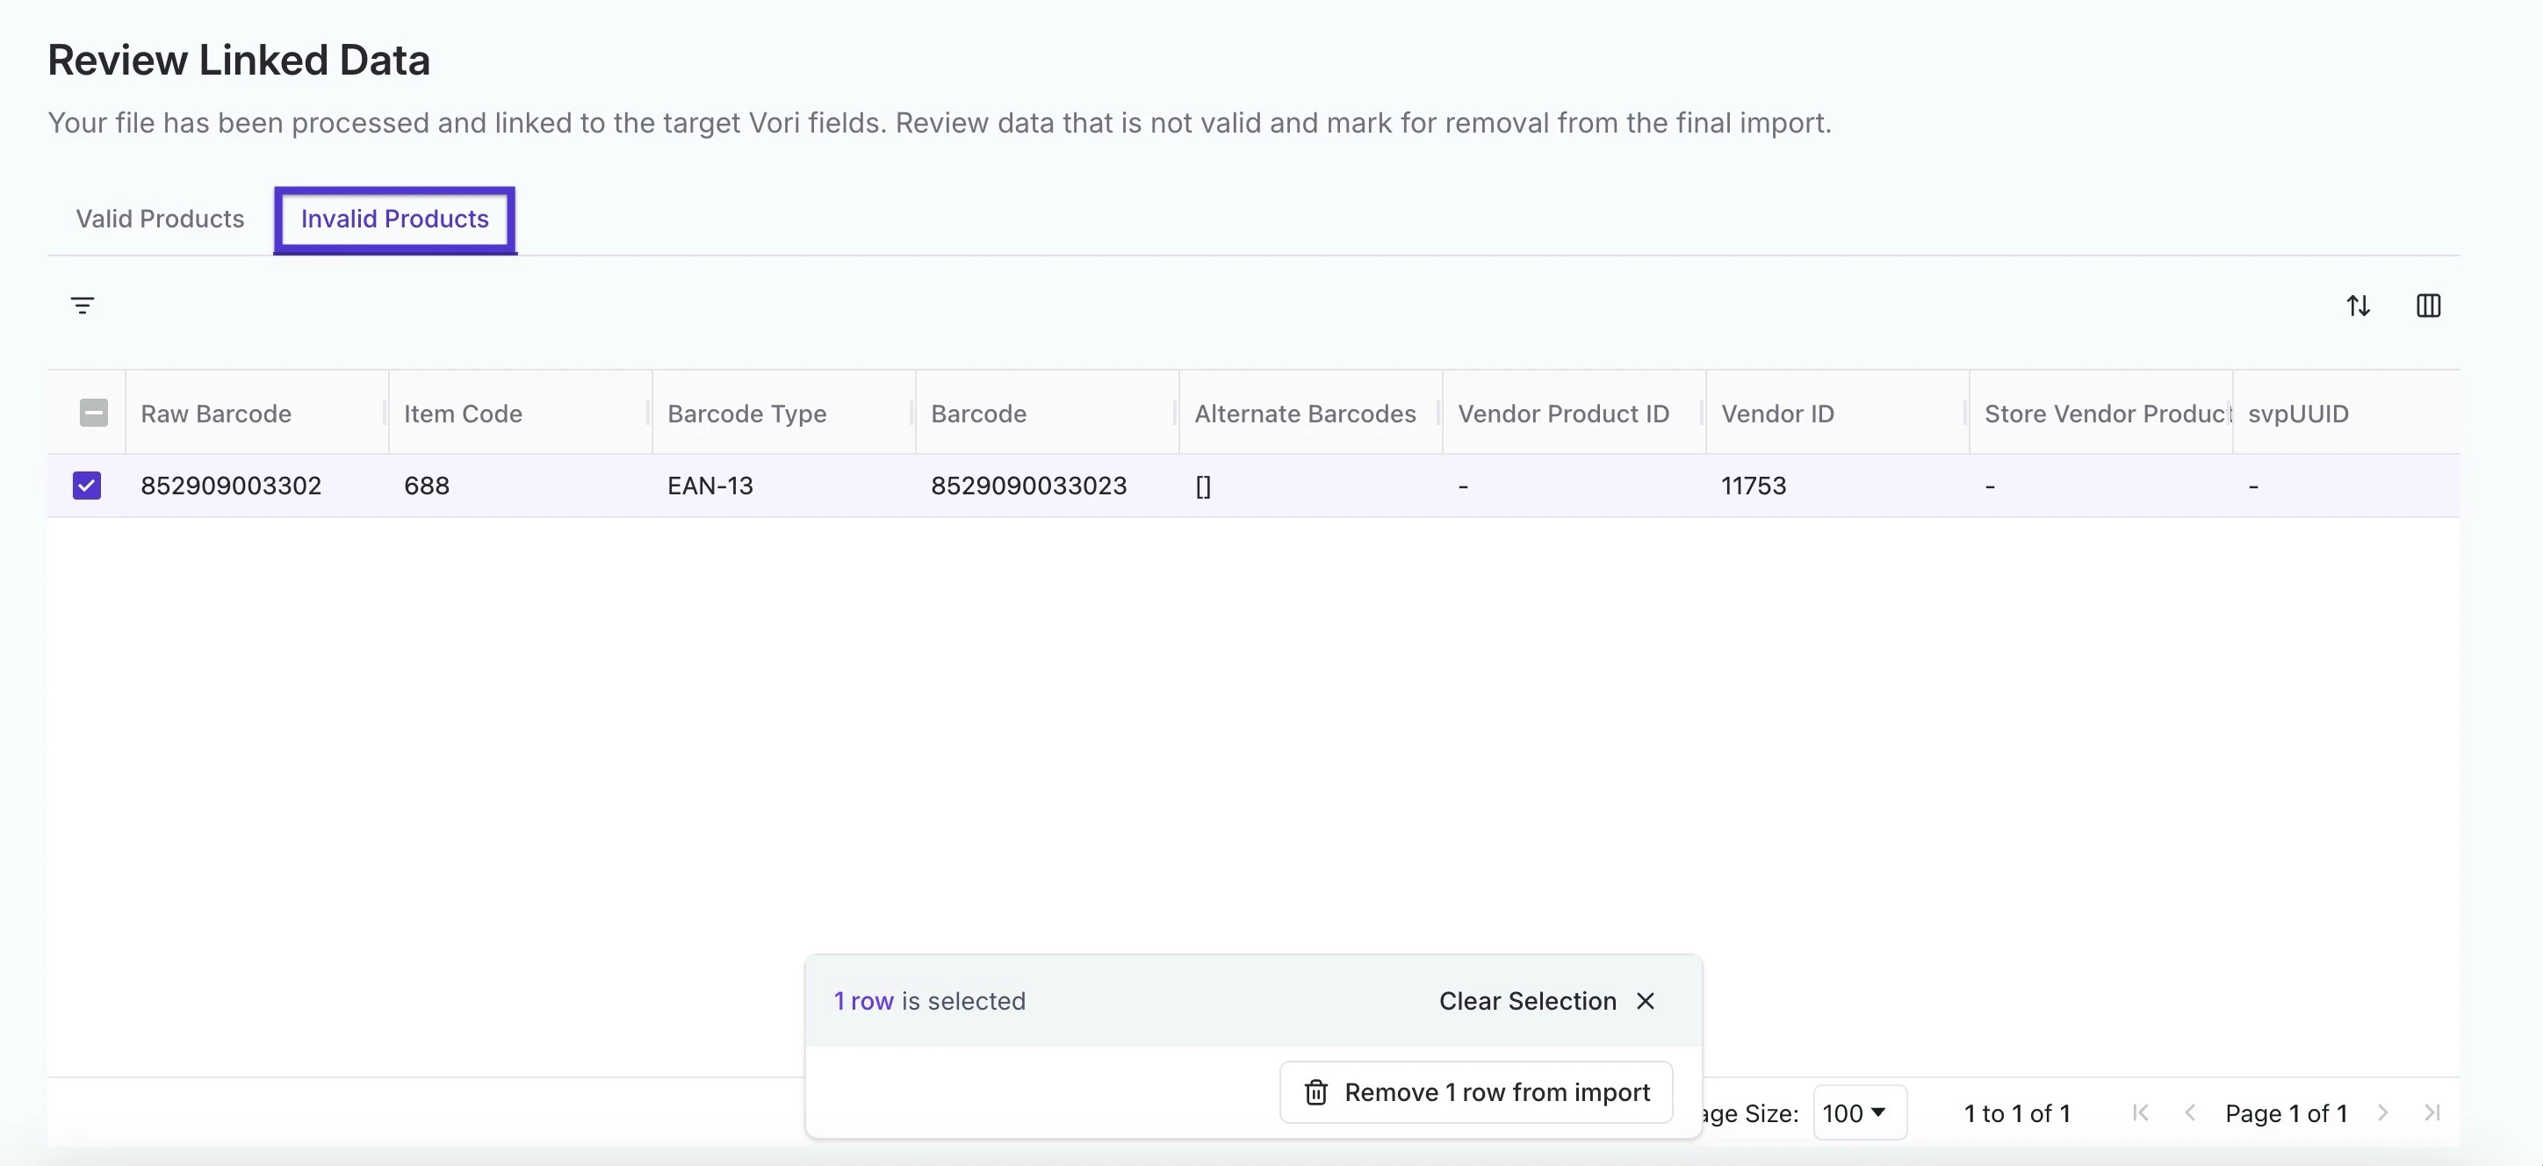The width and height of the screenshot is (2543, 1166).
Task: Click barcode cell 8529090033023
Action: click(1027, 486)
